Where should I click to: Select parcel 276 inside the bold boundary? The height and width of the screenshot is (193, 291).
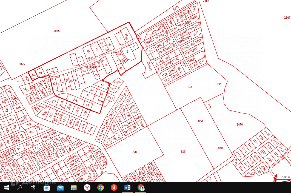tap(75, 100)
